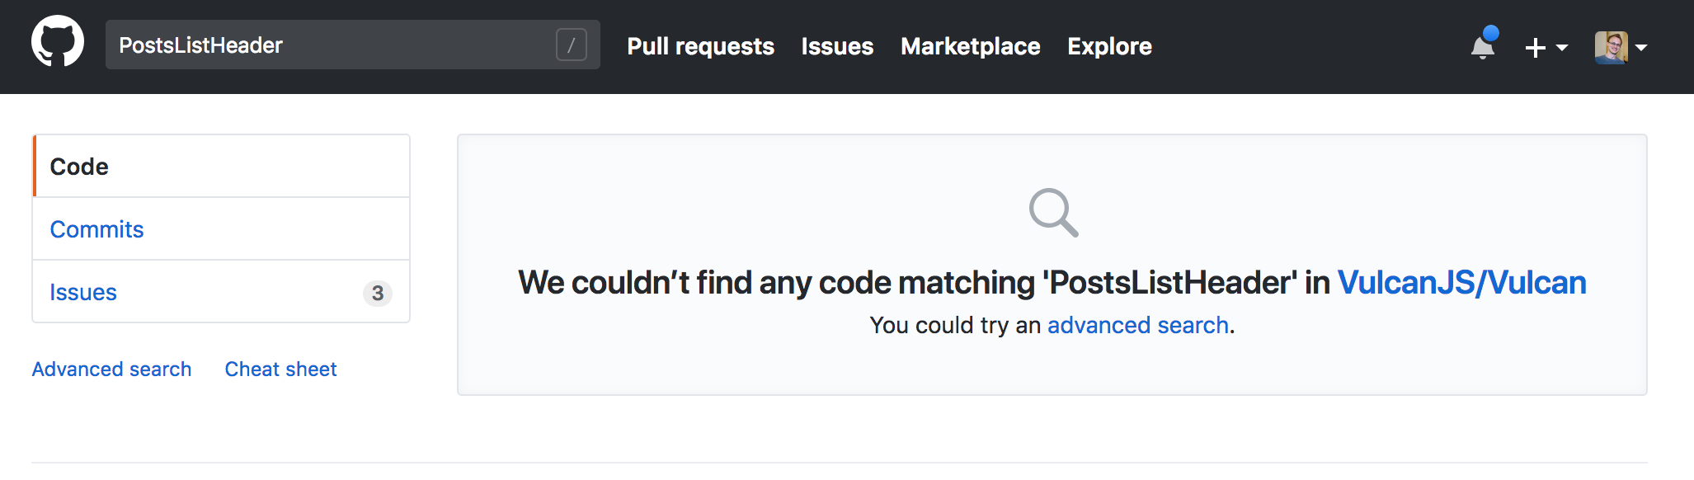The image size is (1694, 480).
Task: Expand the caret next to the avatar
Action: click(x=1641, y=48)
